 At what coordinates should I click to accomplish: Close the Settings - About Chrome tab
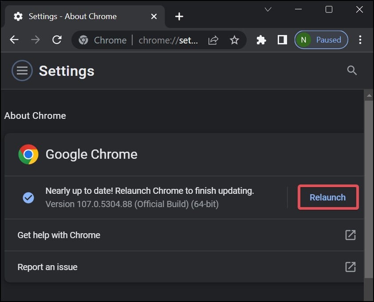point(154,16)
